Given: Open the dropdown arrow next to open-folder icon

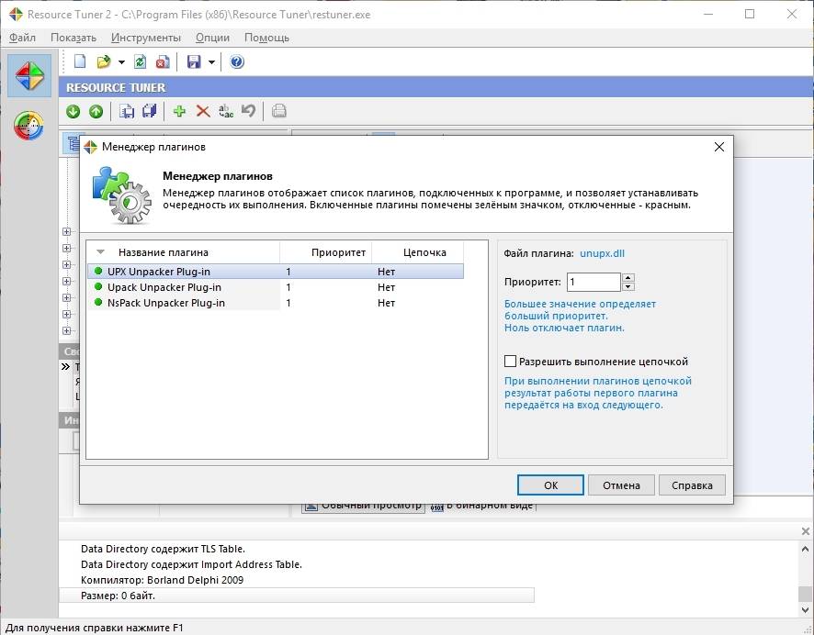Looking at the screenshot, I should (121, 62).
